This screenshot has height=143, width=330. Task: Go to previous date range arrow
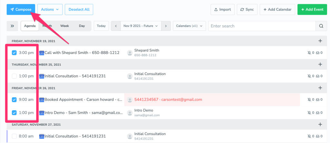click(x=115, y=26)
